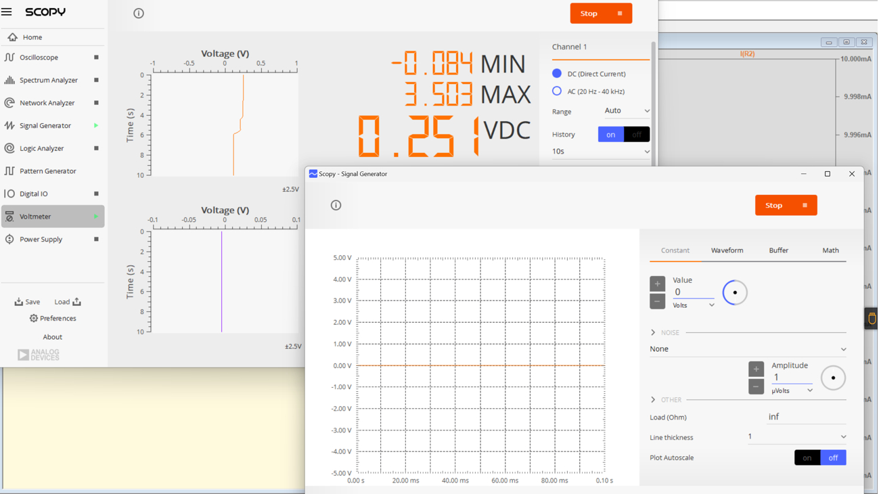879x494 pixels.
Task: Increase Amplitude with the plus button
Action: point(756,369)
